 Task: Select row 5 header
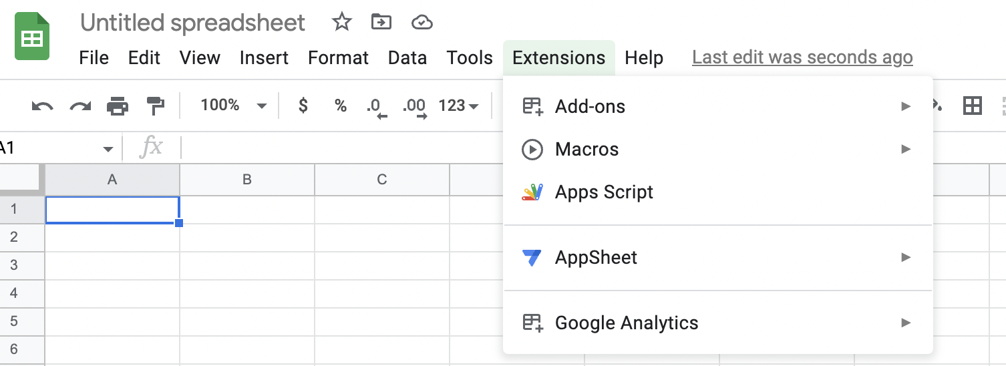(21, 322)
